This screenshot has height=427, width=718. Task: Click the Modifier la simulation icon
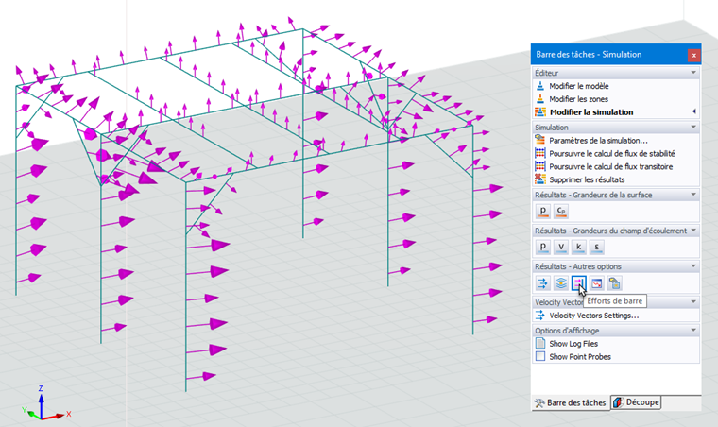click(x=540, y=112)
